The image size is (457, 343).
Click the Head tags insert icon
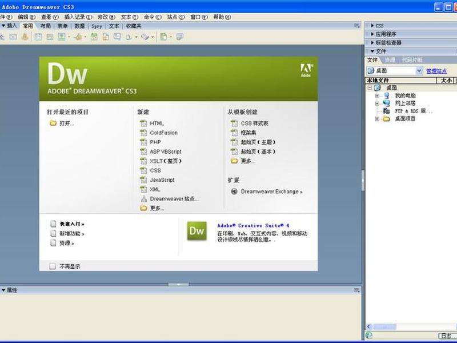tap(129, 37)
